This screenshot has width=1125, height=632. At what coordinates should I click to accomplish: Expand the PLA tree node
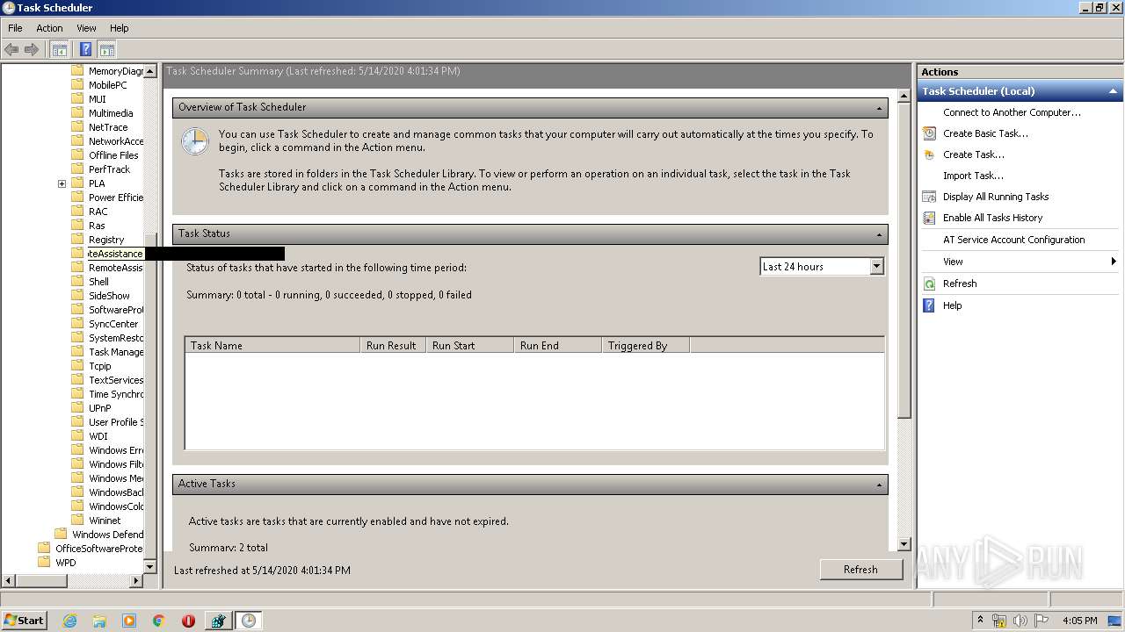coord(62,183)
